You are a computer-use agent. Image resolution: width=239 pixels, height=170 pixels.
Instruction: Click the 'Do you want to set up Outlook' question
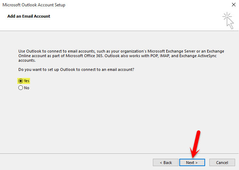(x=76, y=69)
